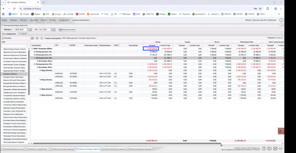296x153 pixels.
Task: Open the 'Google' bookmark
Action: click(24, 14)
